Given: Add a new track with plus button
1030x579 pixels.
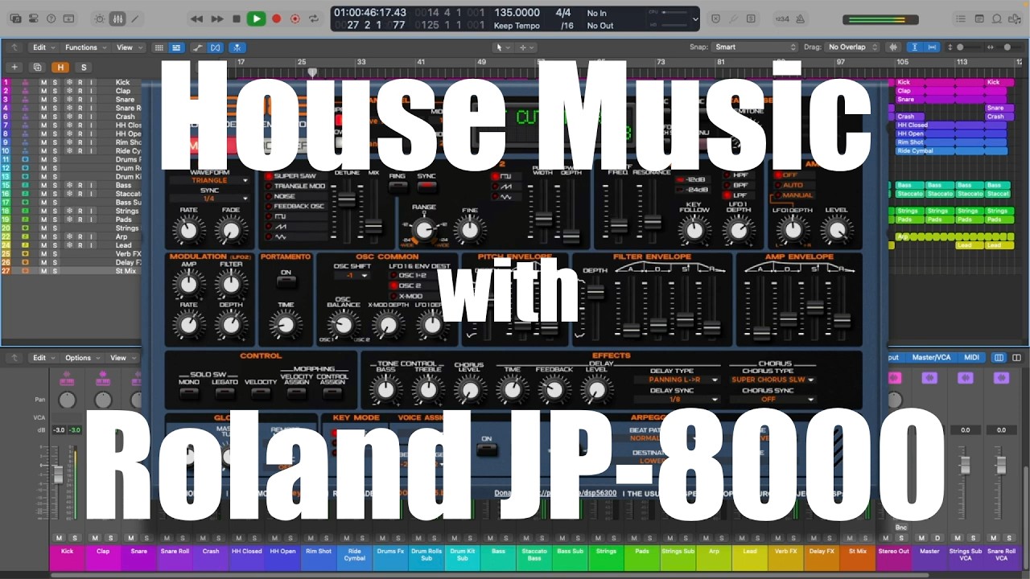Looking at the screenshot, I should (14, 68).
